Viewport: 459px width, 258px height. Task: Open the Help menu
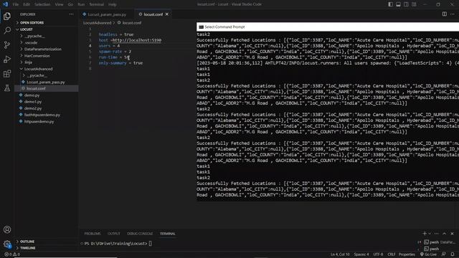click(113, 4)
